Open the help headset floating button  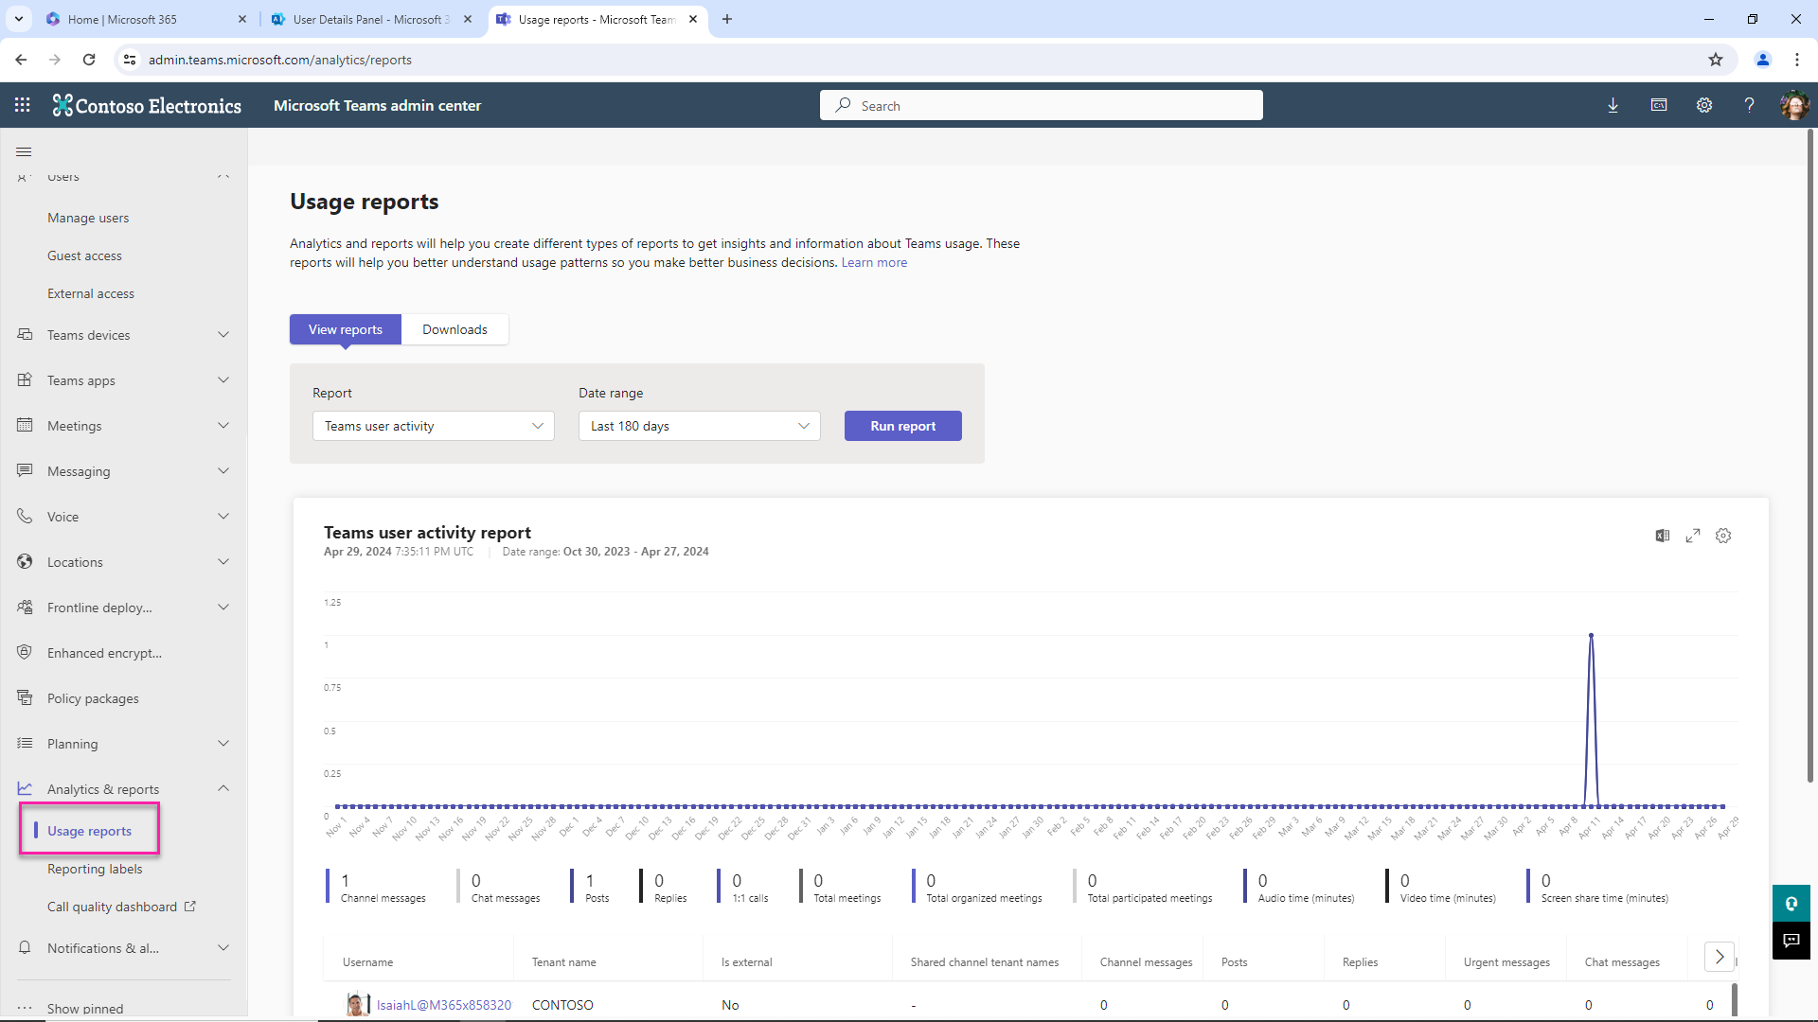(x=1791, y=904)
